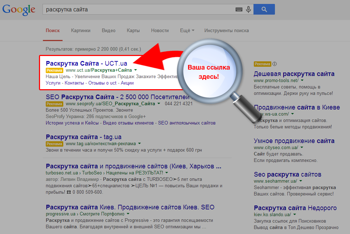
Task: Click the Google logo
Action: click(x=19, y=10)
